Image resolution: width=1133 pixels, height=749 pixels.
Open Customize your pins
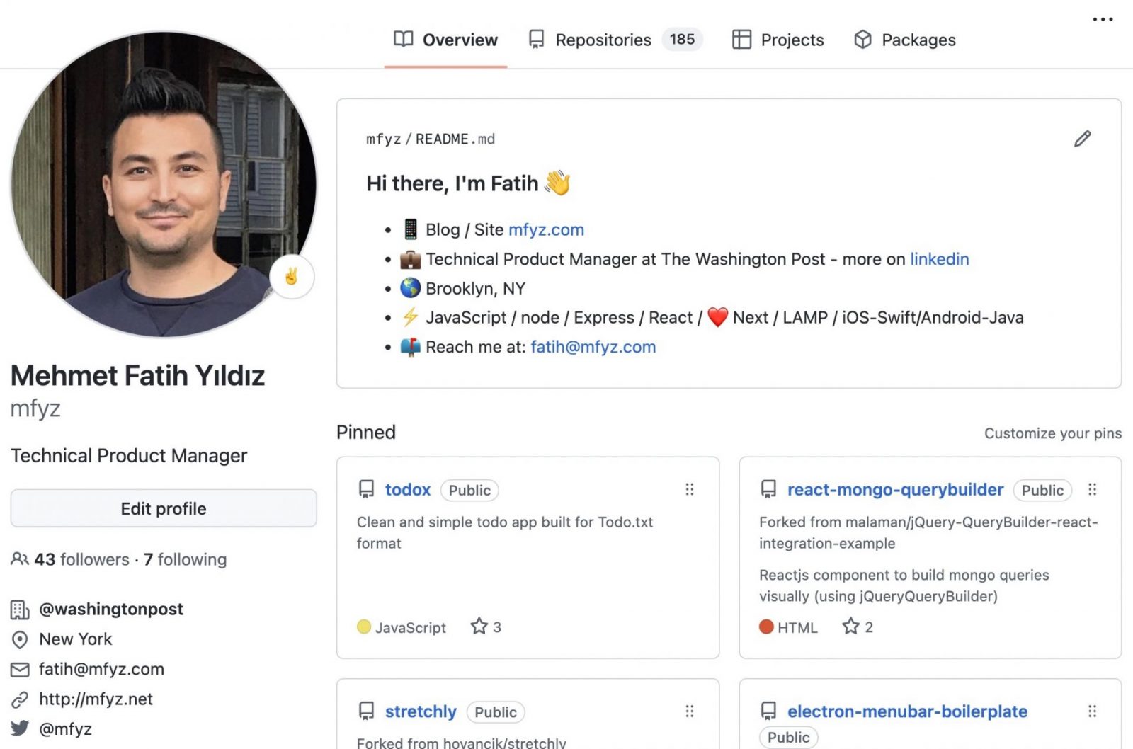coord(1052,433)
